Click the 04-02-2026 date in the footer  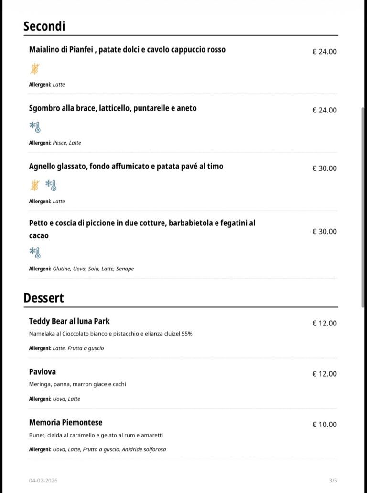pyautogui.click(x=43, y=480)
